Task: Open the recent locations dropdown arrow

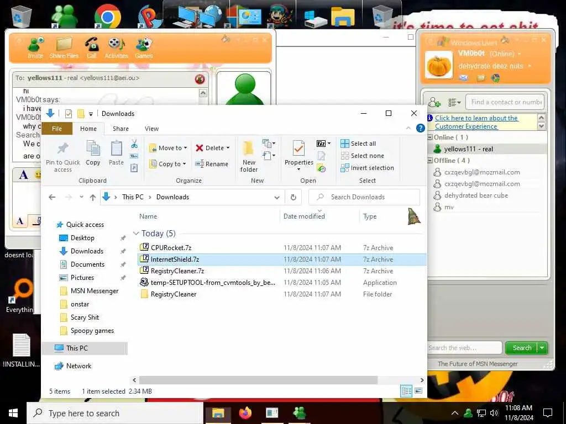Action: point(82,197)
